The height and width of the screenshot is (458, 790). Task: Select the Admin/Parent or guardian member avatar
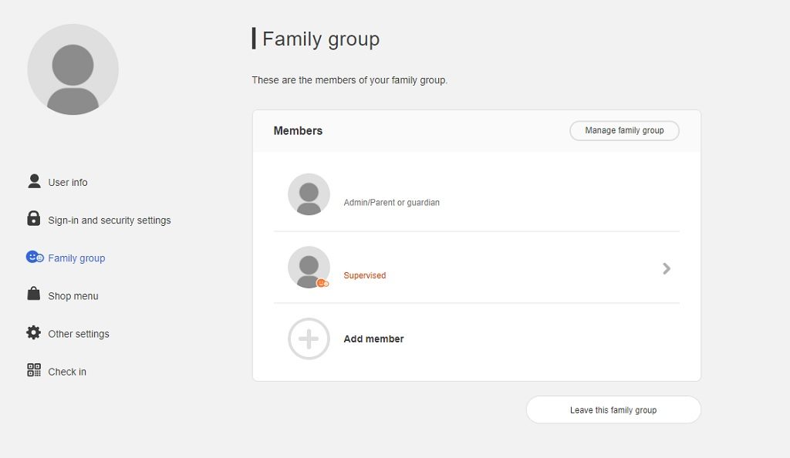coord(309,194)
